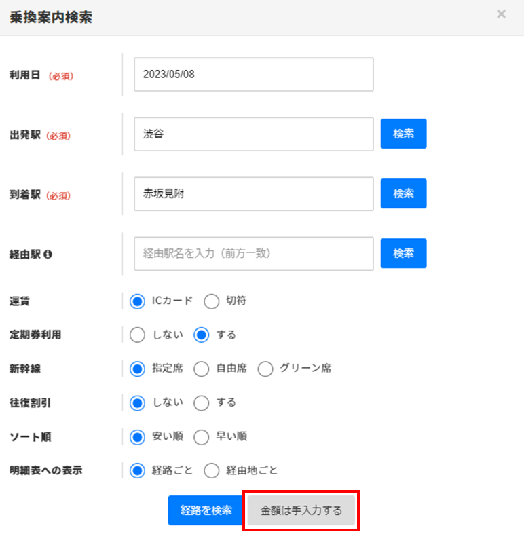Focus the 利用日 date field
The height and width of the screenshot is (545, 524).
pos(254,74)
